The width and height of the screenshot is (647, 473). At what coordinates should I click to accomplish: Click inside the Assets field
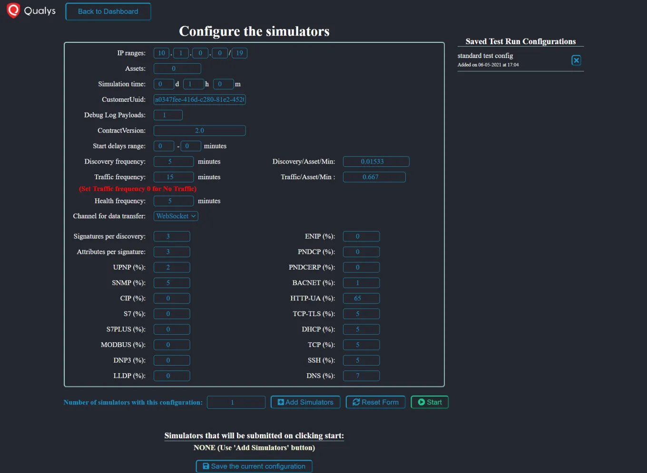pos(177,68)
